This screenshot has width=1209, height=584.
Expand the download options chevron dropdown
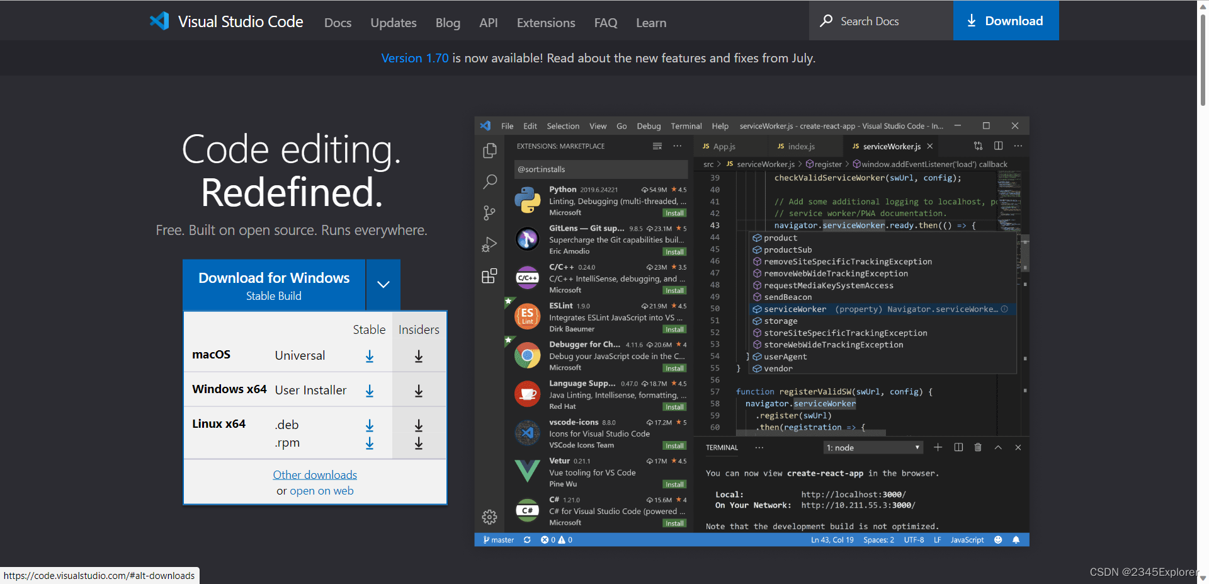383,285
